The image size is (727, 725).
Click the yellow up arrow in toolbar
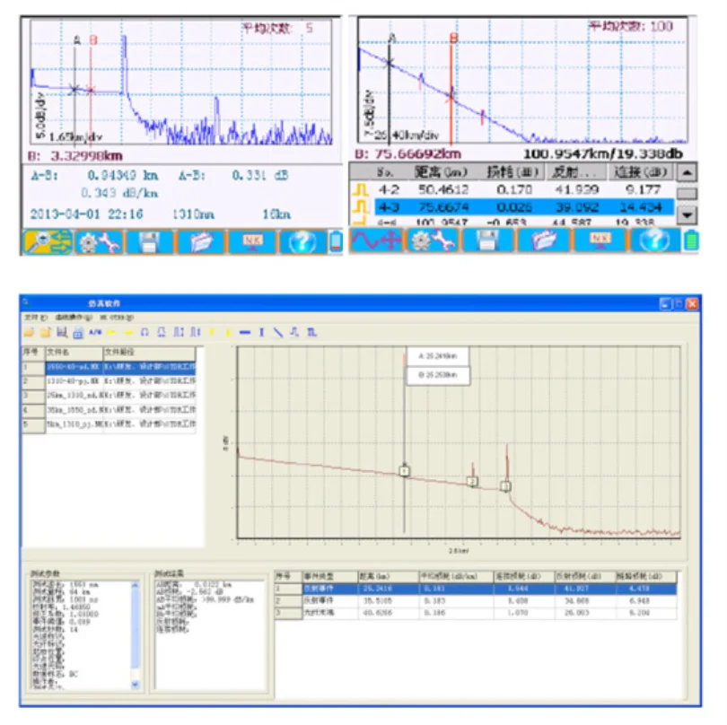coord(212,332)
